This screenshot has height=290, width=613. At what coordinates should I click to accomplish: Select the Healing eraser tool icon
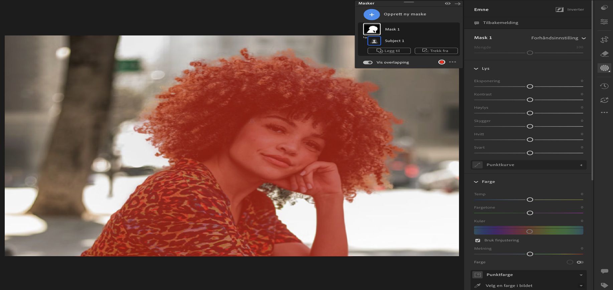(x=604, y=54)
